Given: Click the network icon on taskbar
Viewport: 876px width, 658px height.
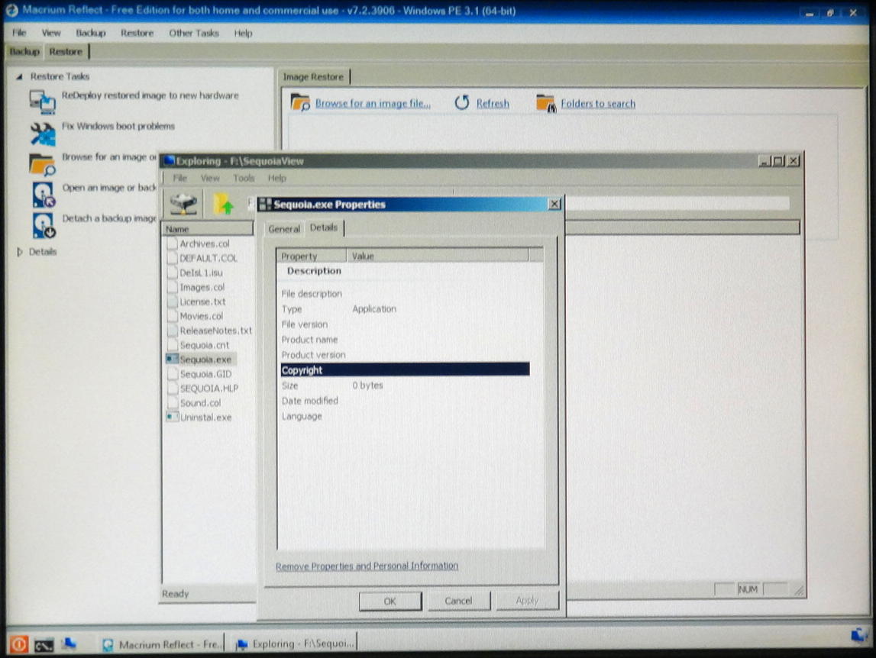Looking at the screenshot, I should 69,644.
